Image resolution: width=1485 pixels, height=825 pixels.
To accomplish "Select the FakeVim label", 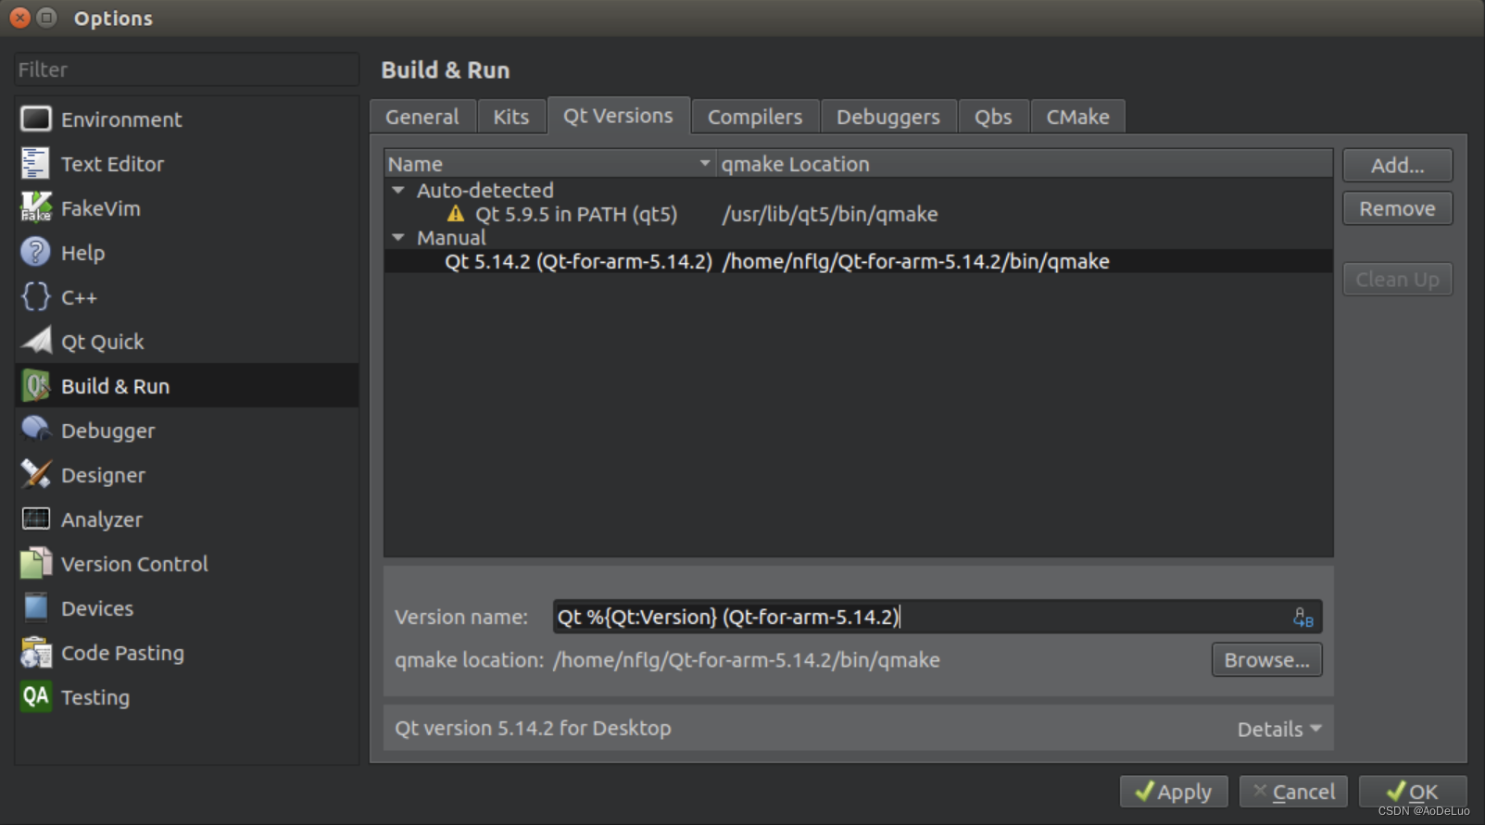I will [x=101, y=208].
